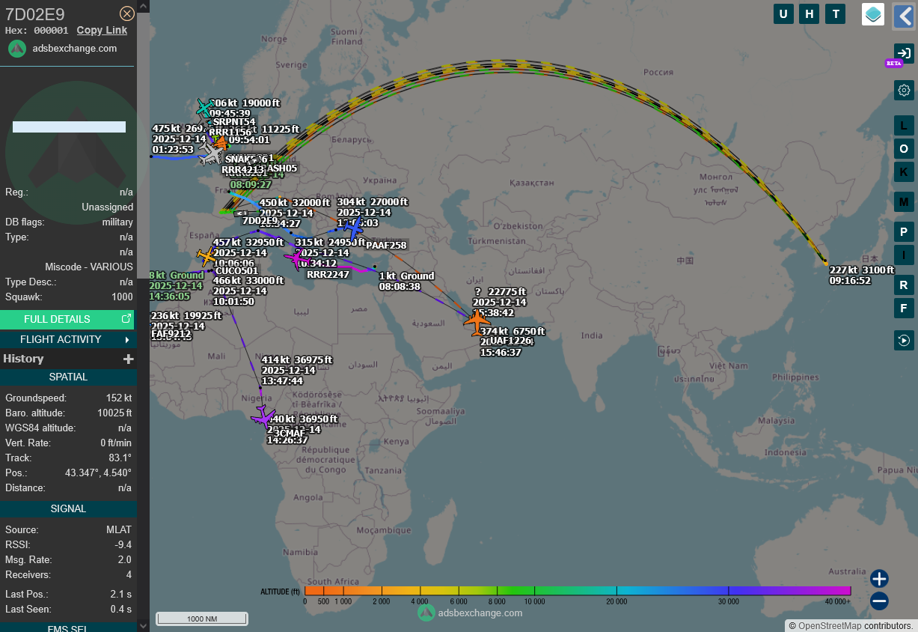Zoom out with the minus button
918x632 pixels.
point(879,601)
